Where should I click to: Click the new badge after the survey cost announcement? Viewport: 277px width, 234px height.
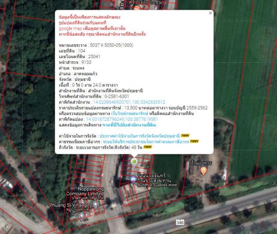(185, 136)
